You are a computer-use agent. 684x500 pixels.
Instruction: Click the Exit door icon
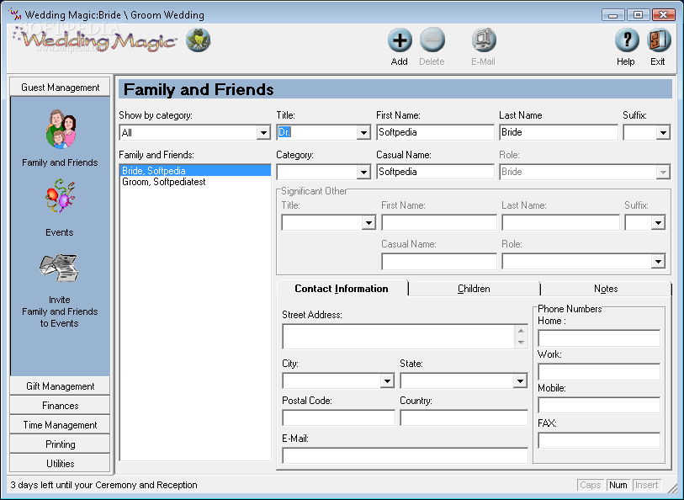pos(658,40)
